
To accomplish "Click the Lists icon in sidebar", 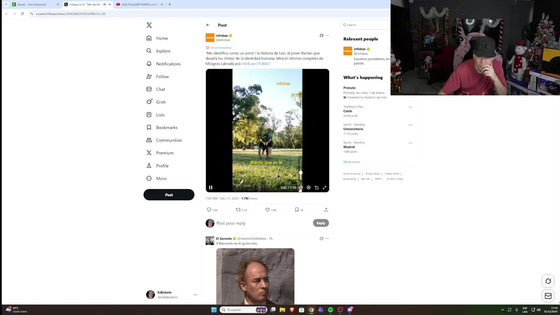I will (x=149, y=115).
